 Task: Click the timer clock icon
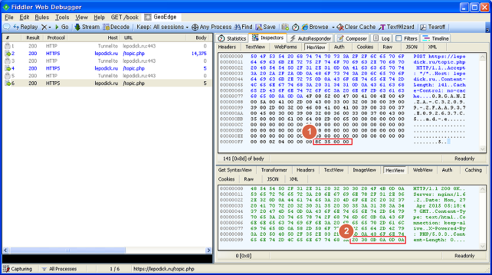(x=295, y=27)
